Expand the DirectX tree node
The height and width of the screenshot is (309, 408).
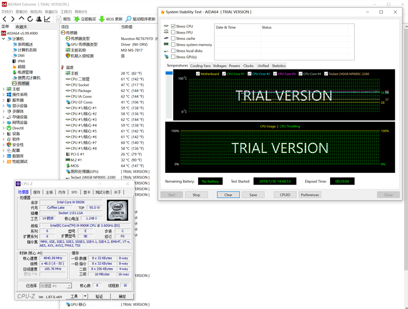pos(4,128)
